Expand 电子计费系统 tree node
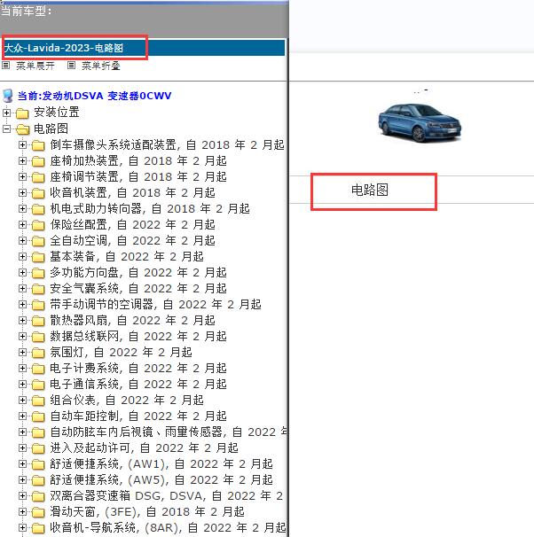The height and width of the screenshot is (537, 534). click(22, 368)
